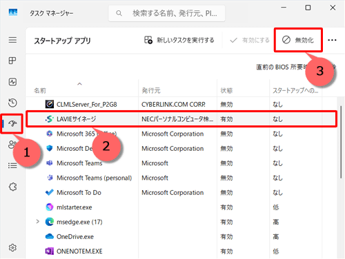Click スタートアップ アプリ page title
This screenshot has width=345, height=259.
pyautogui.click(x=62, y=41)
